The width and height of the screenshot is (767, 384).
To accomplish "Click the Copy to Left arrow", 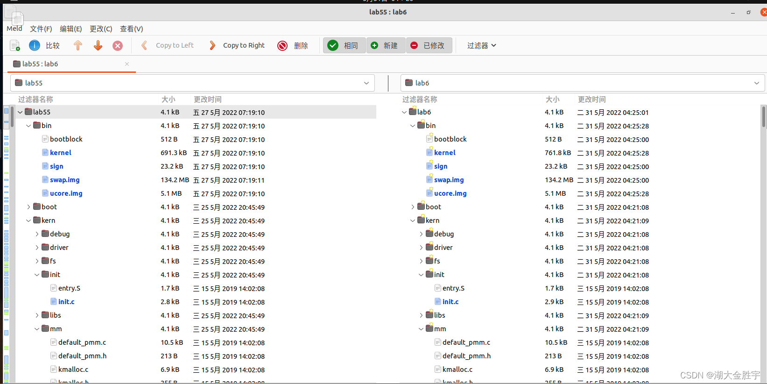I will 144,45.
